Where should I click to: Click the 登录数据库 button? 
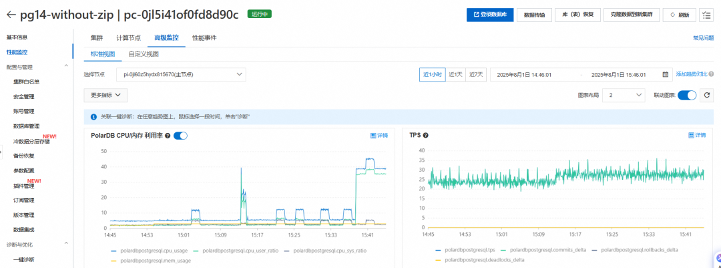(490, 15)
